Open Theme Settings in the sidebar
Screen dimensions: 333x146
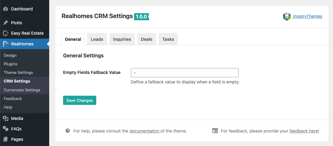pos(18,73)
